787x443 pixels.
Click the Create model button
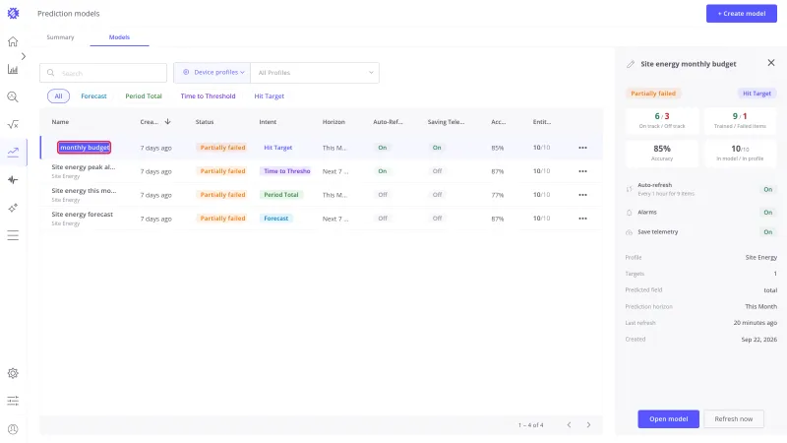point(742,14)
